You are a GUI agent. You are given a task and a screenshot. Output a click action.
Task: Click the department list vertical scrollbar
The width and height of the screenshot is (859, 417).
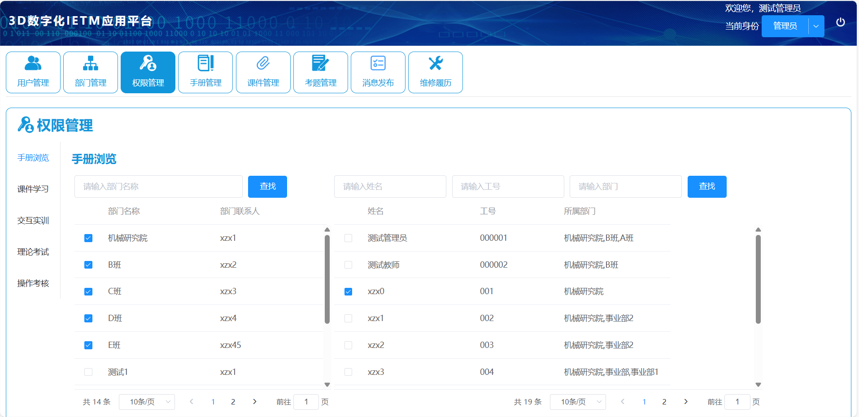pos(327,278)
